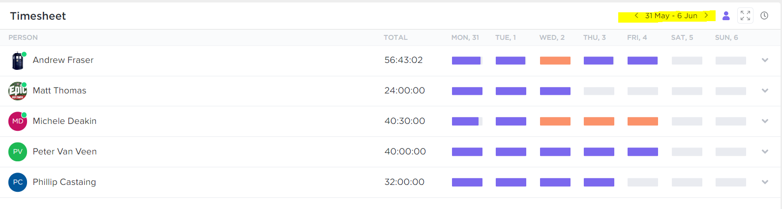Expand Michele Deakin's timesheet row

(x=765, y=121)
